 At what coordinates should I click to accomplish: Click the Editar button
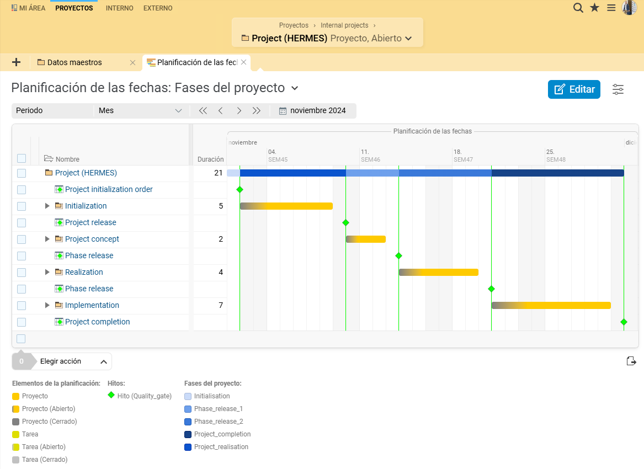(x=574, y=89)
